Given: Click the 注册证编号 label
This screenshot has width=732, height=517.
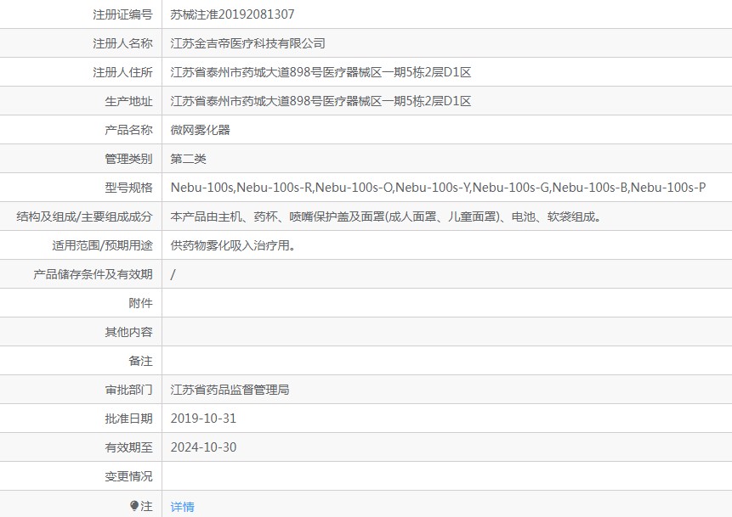Looking at the screenshot, I should tap(122, 14).
